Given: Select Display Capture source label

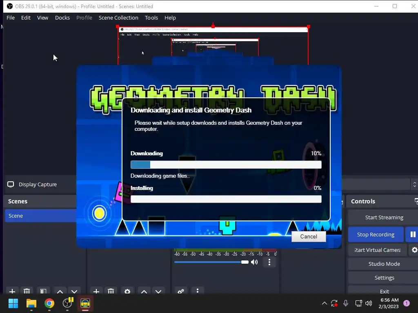Looking at the screenshot, I should (x=38, y=185).
